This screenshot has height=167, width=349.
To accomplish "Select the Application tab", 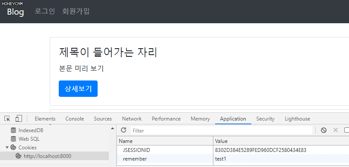I will (233, 119).
